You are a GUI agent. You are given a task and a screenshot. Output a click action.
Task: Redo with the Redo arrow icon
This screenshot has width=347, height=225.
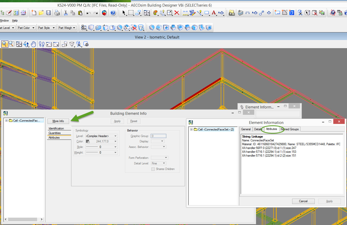[96, 13]
